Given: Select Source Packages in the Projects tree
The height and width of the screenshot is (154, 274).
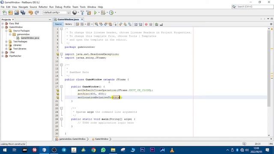Looking at the screenshot, I should [x=21, y=31].
